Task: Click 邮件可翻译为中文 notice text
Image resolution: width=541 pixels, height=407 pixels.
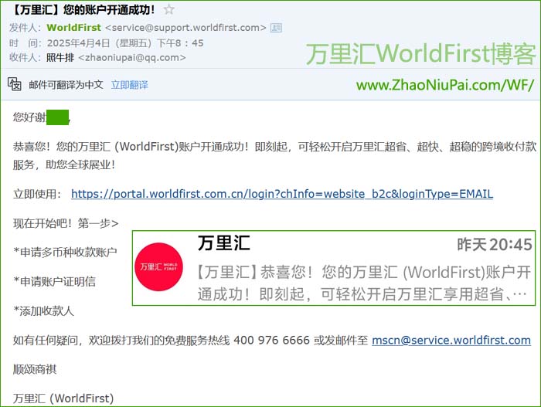Action: click(66, 84)
